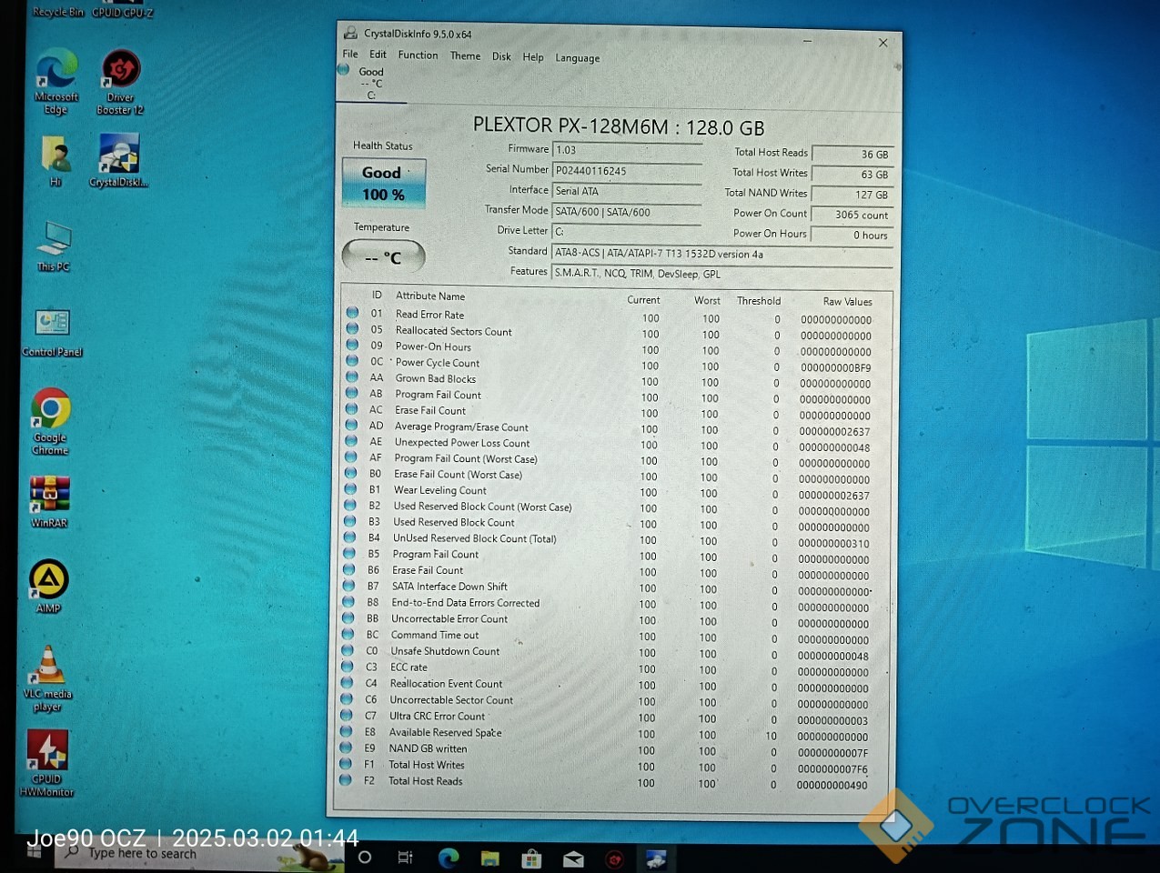Open Task View on the taskbar

406,857
